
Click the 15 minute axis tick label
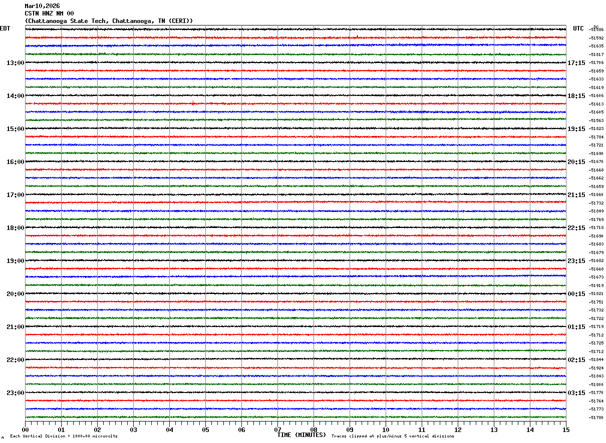click(566, 430)
